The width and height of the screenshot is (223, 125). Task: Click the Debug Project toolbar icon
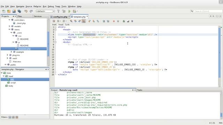coord(74,11)
